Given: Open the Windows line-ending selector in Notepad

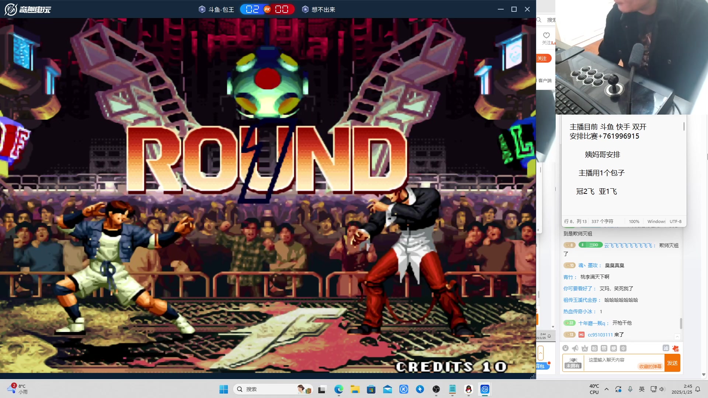Looking at the screenshot, I should pyautogui.click(x=656, y=221).
